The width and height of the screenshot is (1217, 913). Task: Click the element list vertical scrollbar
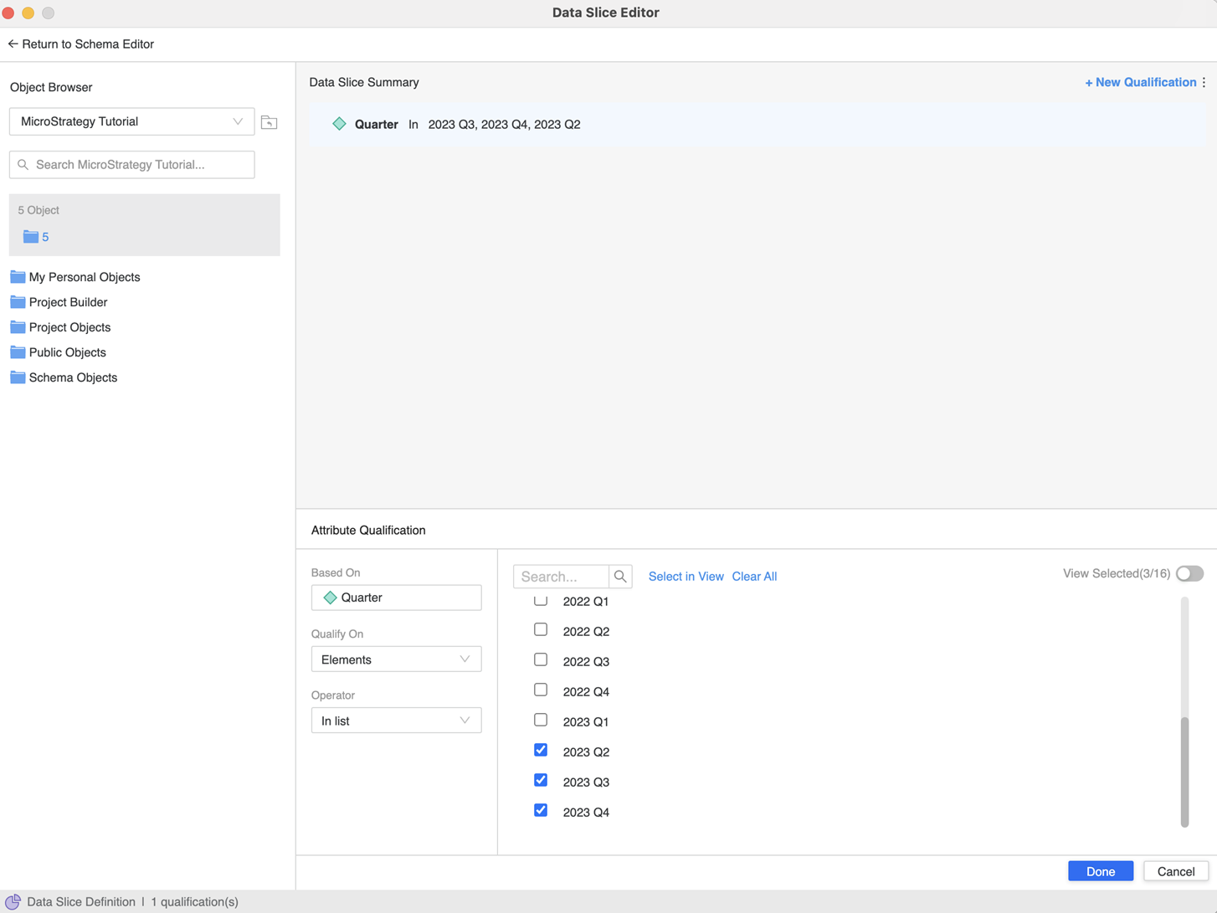pos(1184,770)
